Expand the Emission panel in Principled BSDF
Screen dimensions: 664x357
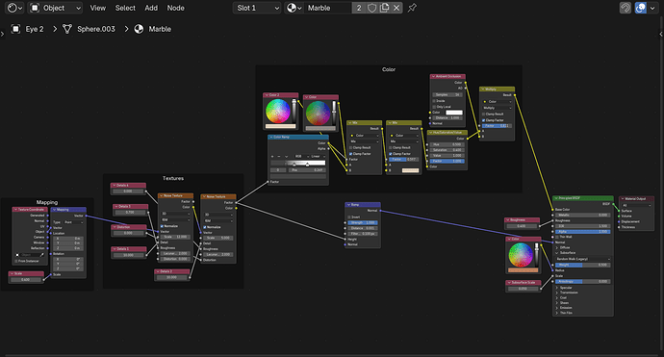(x=557, y=308)
